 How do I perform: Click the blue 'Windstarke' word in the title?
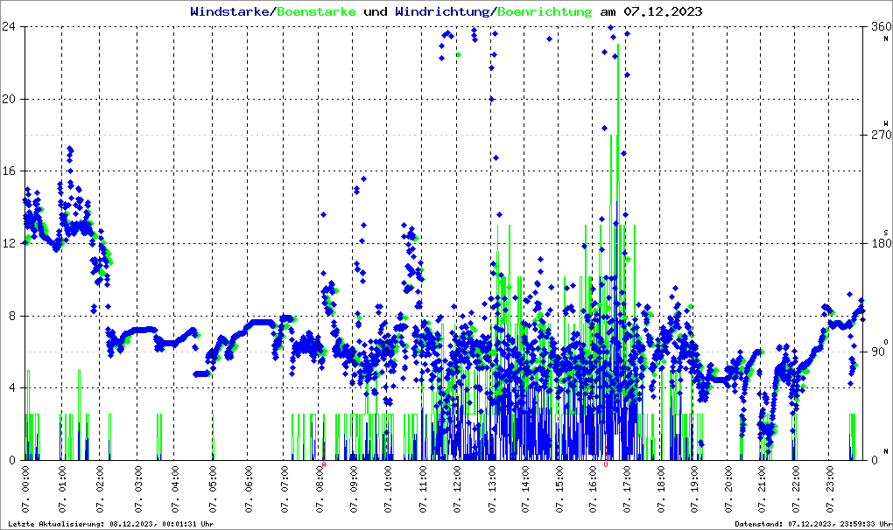click(x=229, y=11)
